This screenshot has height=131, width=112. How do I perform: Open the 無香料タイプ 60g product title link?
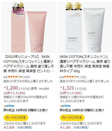tap(85, 64)
